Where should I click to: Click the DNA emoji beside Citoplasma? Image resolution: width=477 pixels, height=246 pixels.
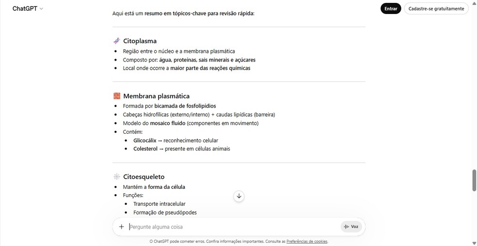pyautogui.click(x=116, y=41)
